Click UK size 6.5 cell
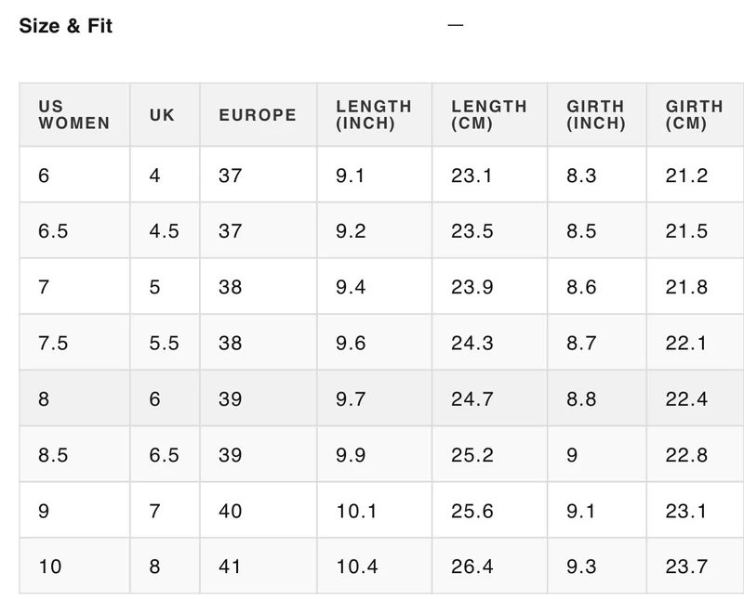744x599 pixels. [166, 454]
